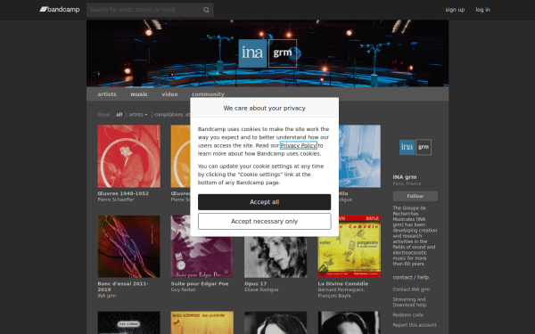535x334 pixels.
Task: Open the log in link
Action: 482,10
